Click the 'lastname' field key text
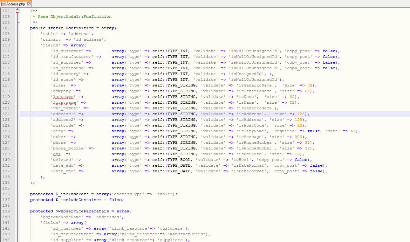 tap(63, 97)
